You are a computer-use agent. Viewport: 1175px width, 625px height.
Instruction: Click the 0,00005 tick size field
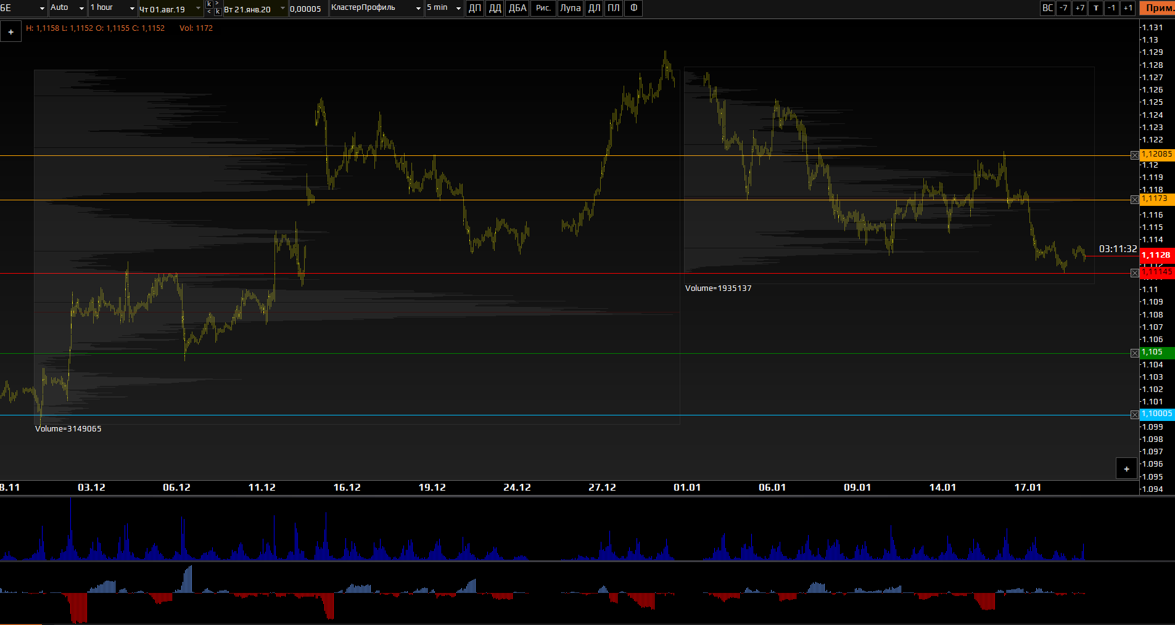click(308, 9)
